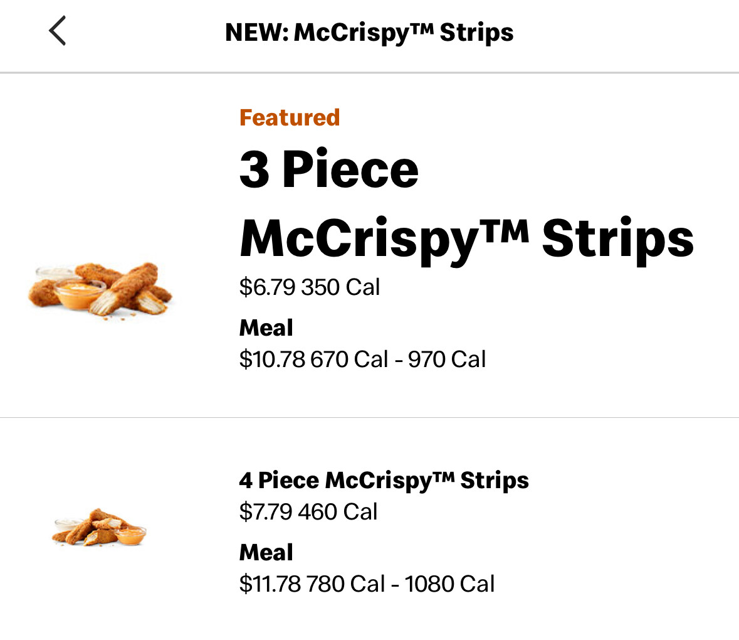Click the orange sauce cup in 3 Piece photo
Screen dimensions: 739x640
[80, 295]
